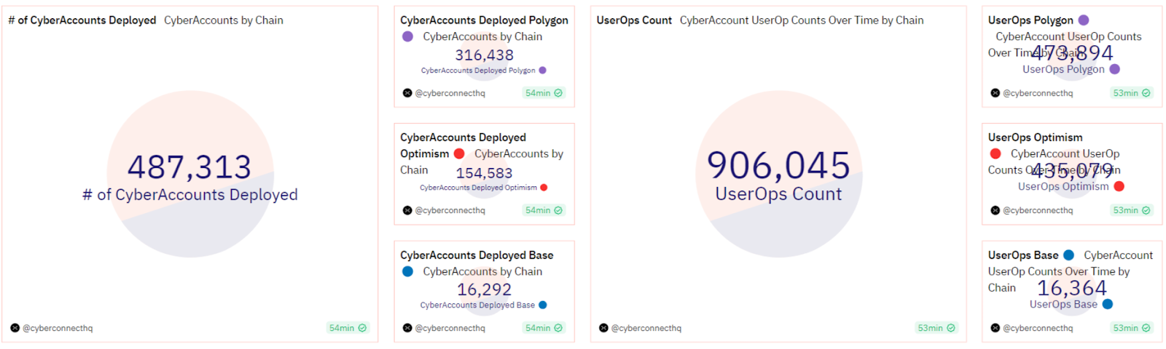This screenshot has width=1166, height=349.
Task: Open @cyberconnecthq link in UserOps Count card
Action: point(646,328)
